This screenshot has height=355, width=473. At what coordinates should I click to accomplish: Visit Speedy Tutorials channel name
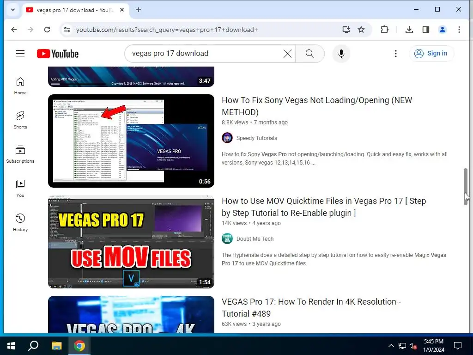[257, 138]
